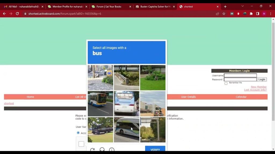Select captcha tile of yellow-fronted city bus
Screen dimensions: 275x154
click(100, 104)
